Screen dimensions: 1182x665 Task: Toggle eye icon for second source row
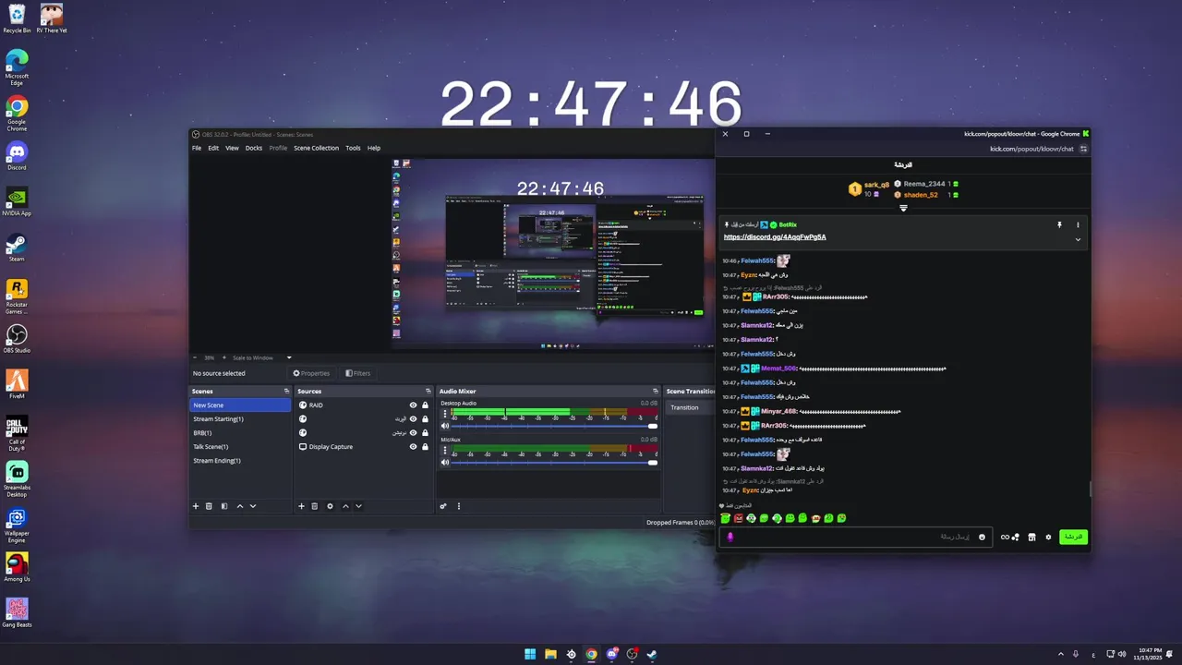[x=413, y=419]
